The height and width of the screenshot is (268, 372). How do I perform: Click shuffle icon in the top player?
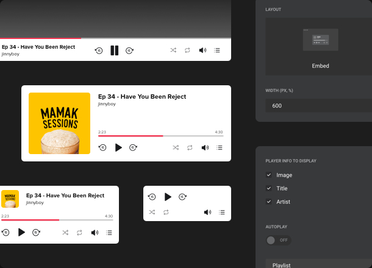173,51
